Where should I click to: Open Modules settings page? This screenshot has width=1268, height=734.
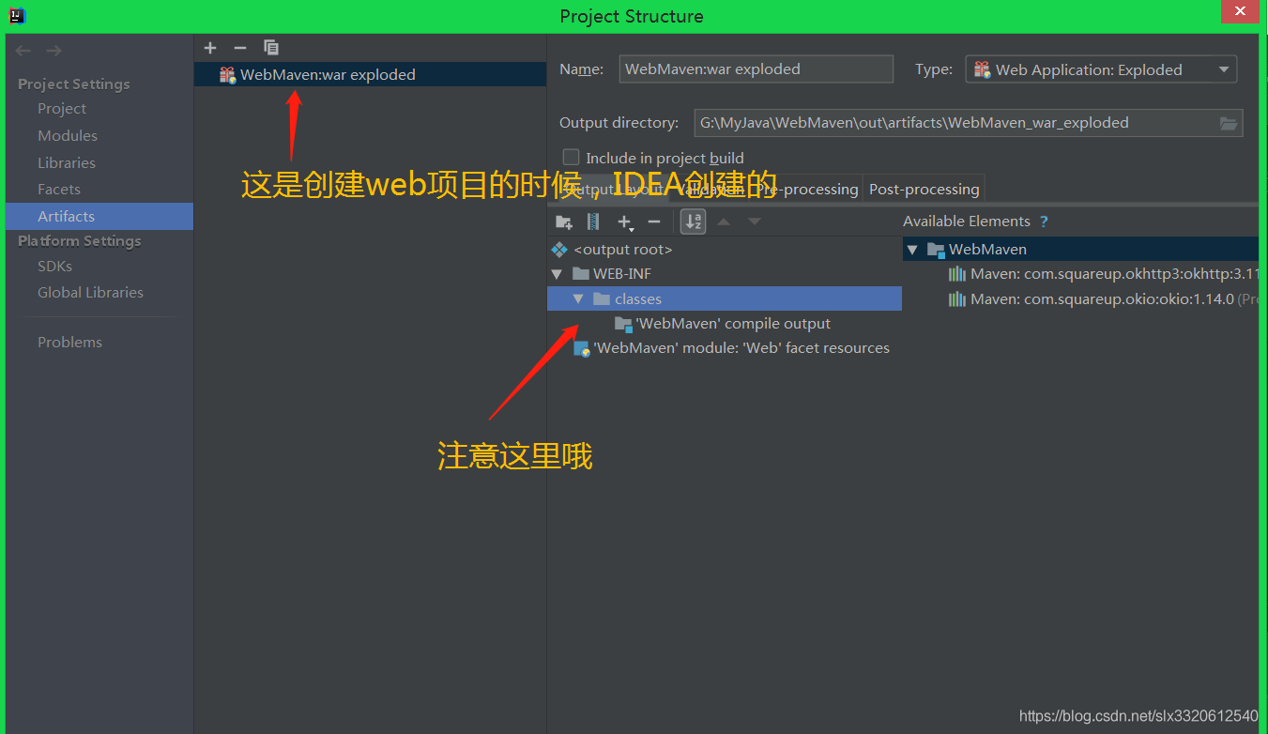[68, 135]
